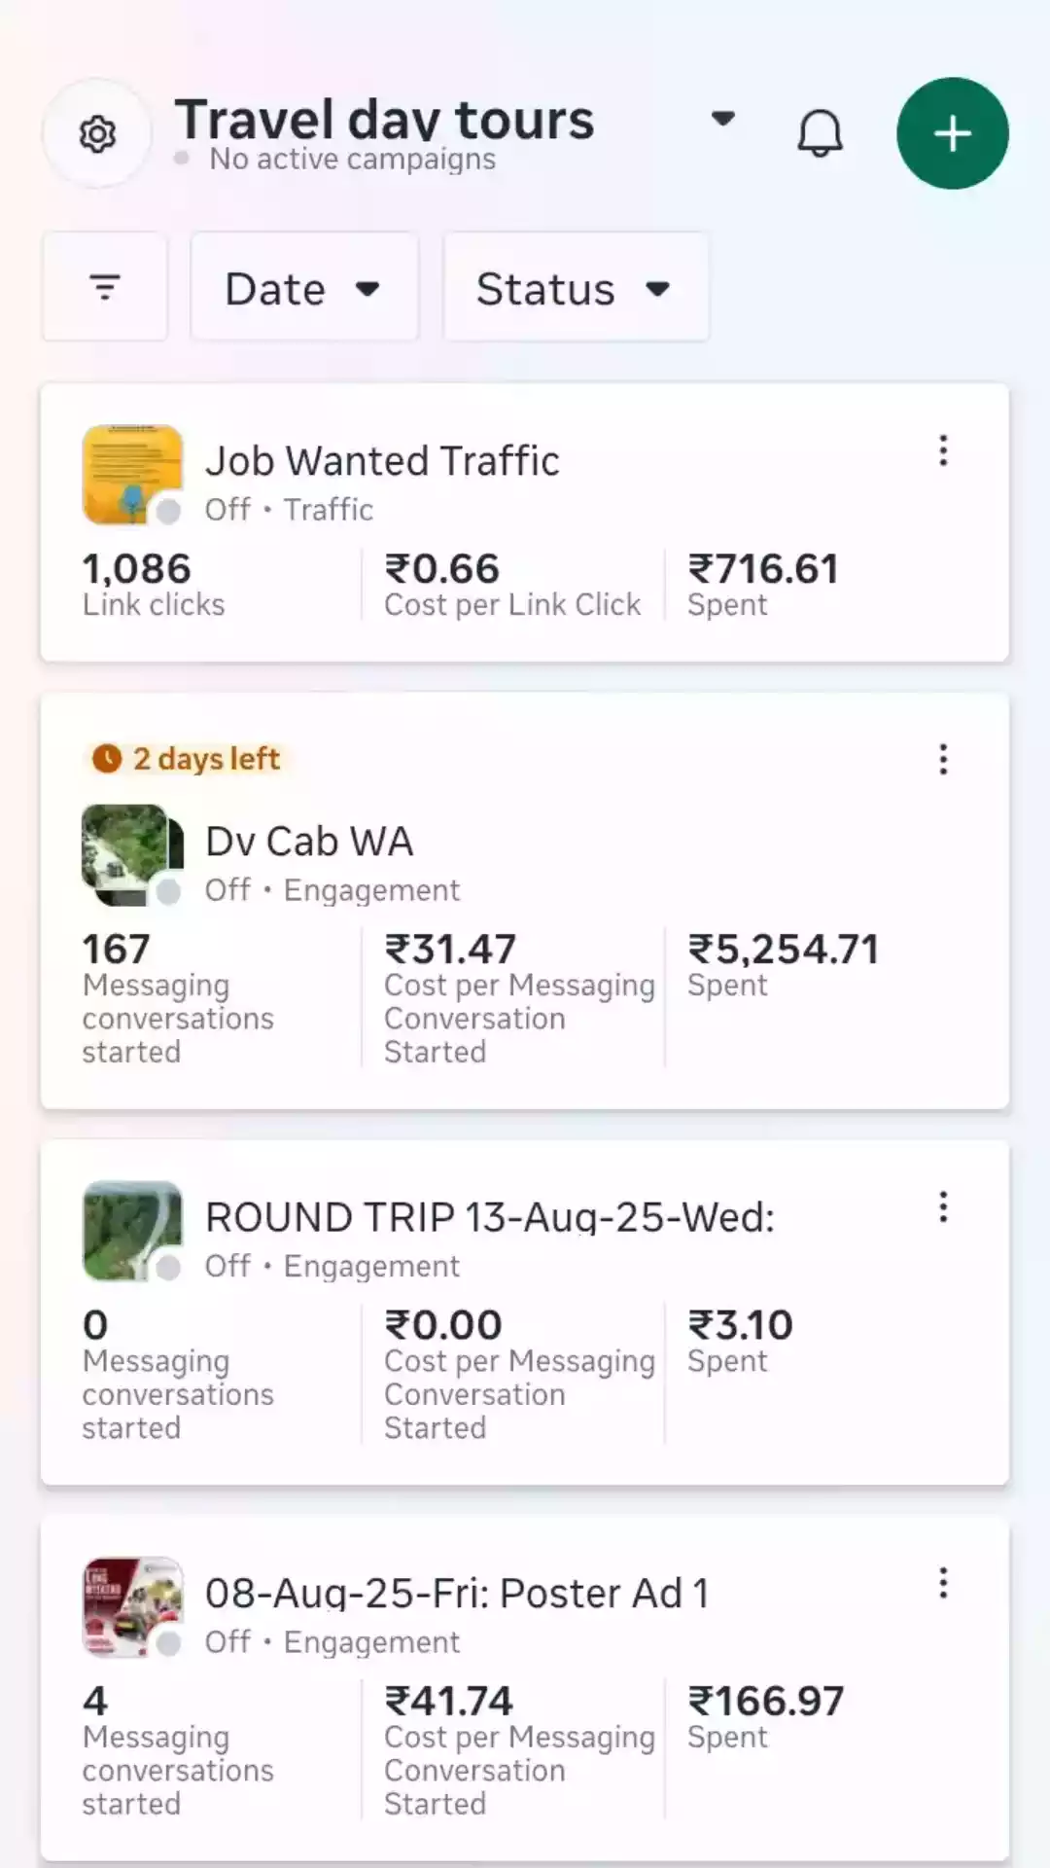Open three-dot menu for ROUND TRIP campaign
The image size is (1050, 1868).
point(943,1207)
